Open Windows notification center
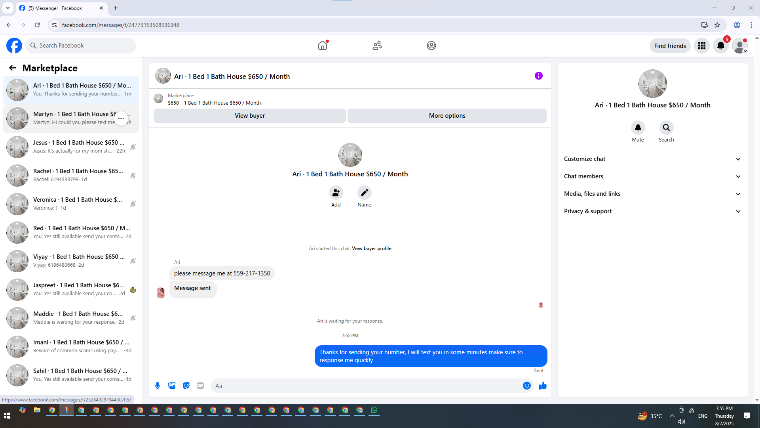The image size is (760, 428). pos(747,416)
